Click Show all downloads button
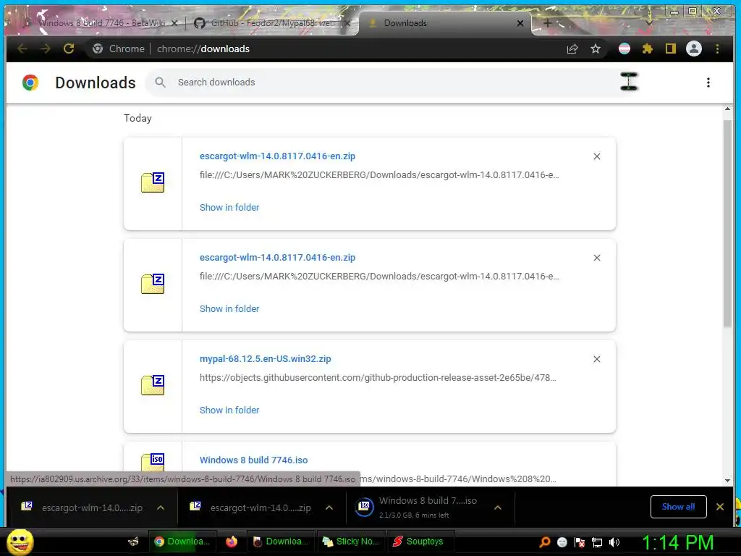The image size is (741, 556). click(x=678, y=507)
